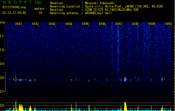Click the 0.8 kHz axis label
The height and width of the screenshot is (111, 175).
3,78
